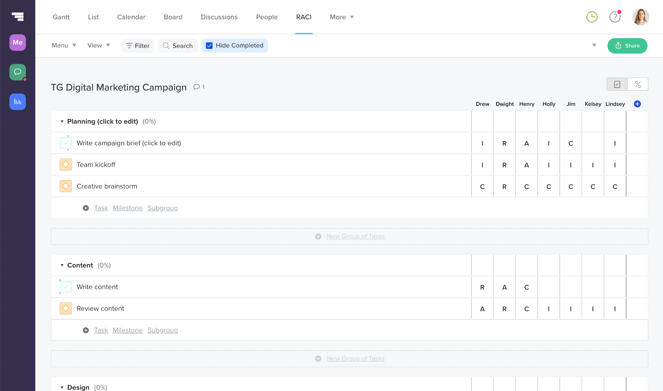The height and width of the screenshot is (391, 663).
Task: Open the reports bar chart sidebar icon
Action: pos(17,102)
